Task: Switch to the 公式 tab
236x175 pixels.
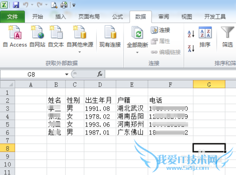Action: coord(118,17)
